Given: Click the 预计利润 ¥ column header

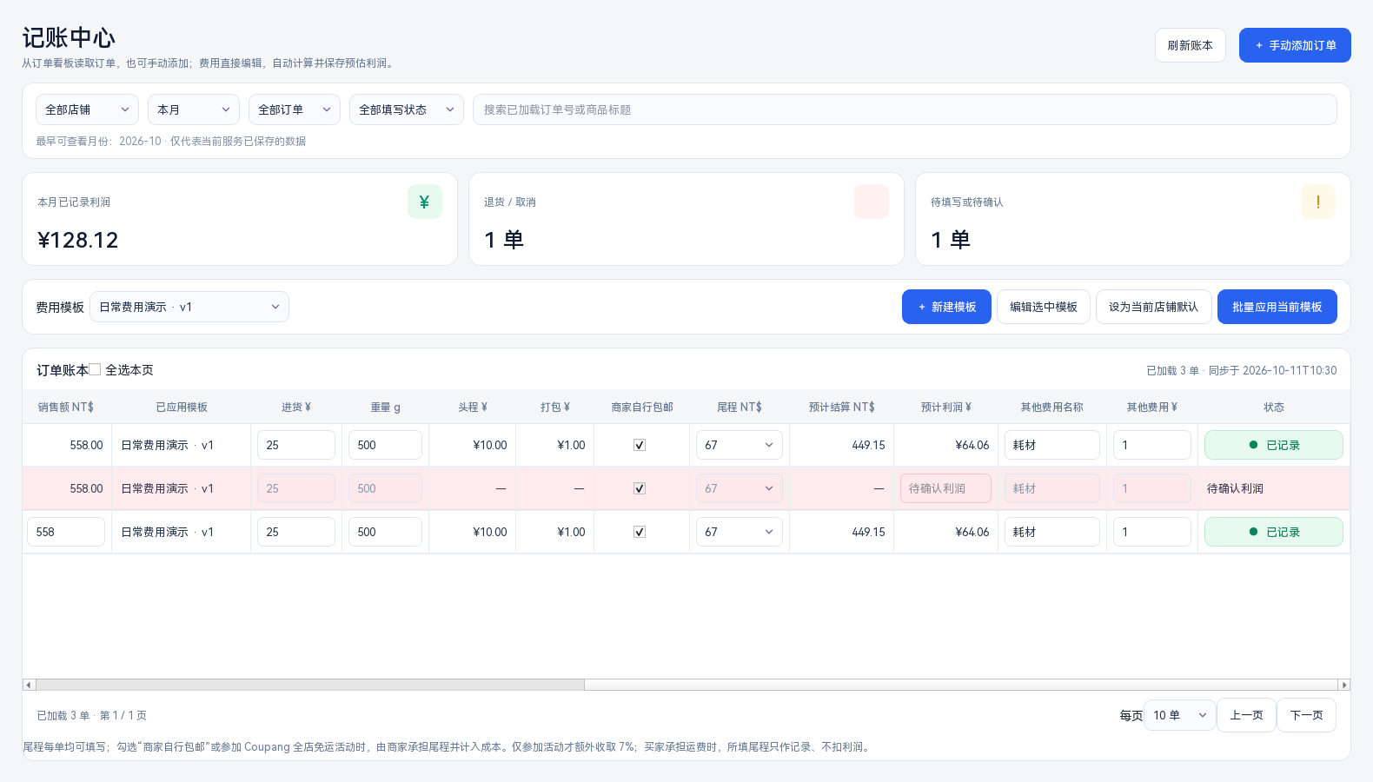Looking at the screenshot, I should [x=946, y=407].
